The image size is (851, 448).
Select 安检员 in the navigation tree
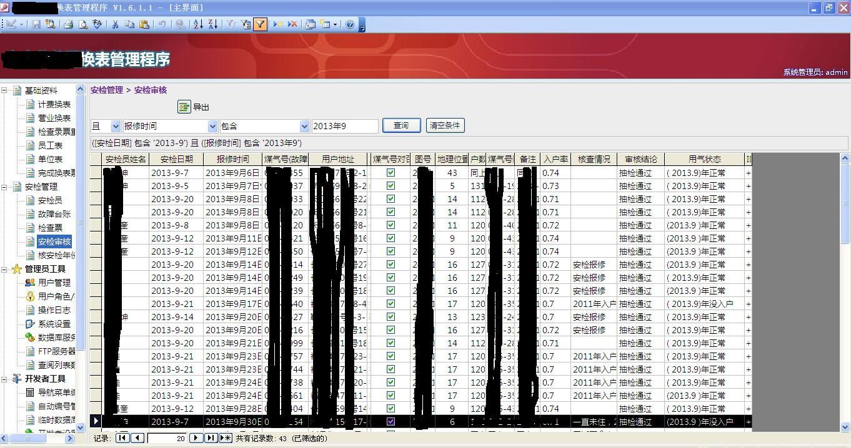pos(50,200)
